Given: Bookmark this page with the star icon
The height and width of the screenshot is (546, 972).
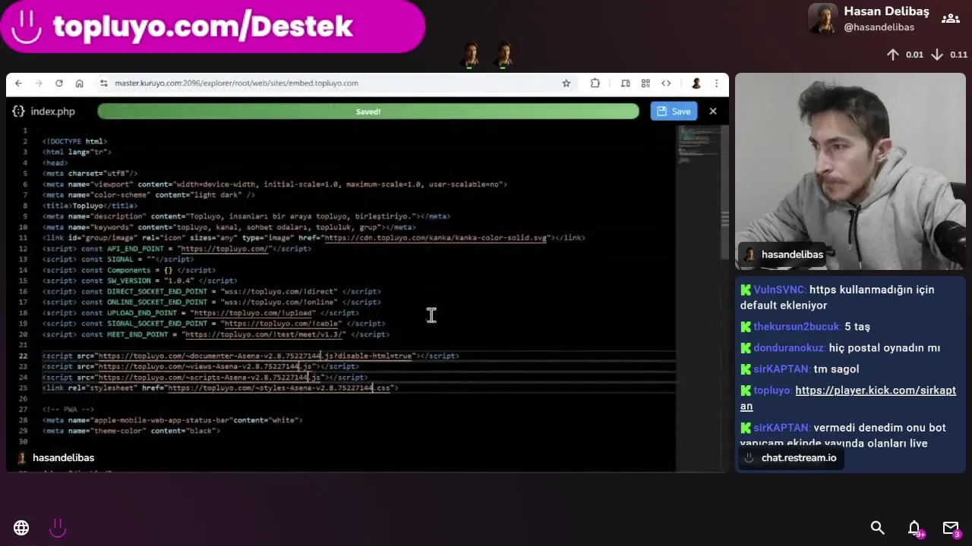Looking at the screenshot, I should (x=566, y=83).
